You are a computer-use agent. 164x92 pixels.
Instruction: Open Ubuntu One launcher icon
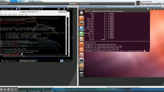[81, 49]
